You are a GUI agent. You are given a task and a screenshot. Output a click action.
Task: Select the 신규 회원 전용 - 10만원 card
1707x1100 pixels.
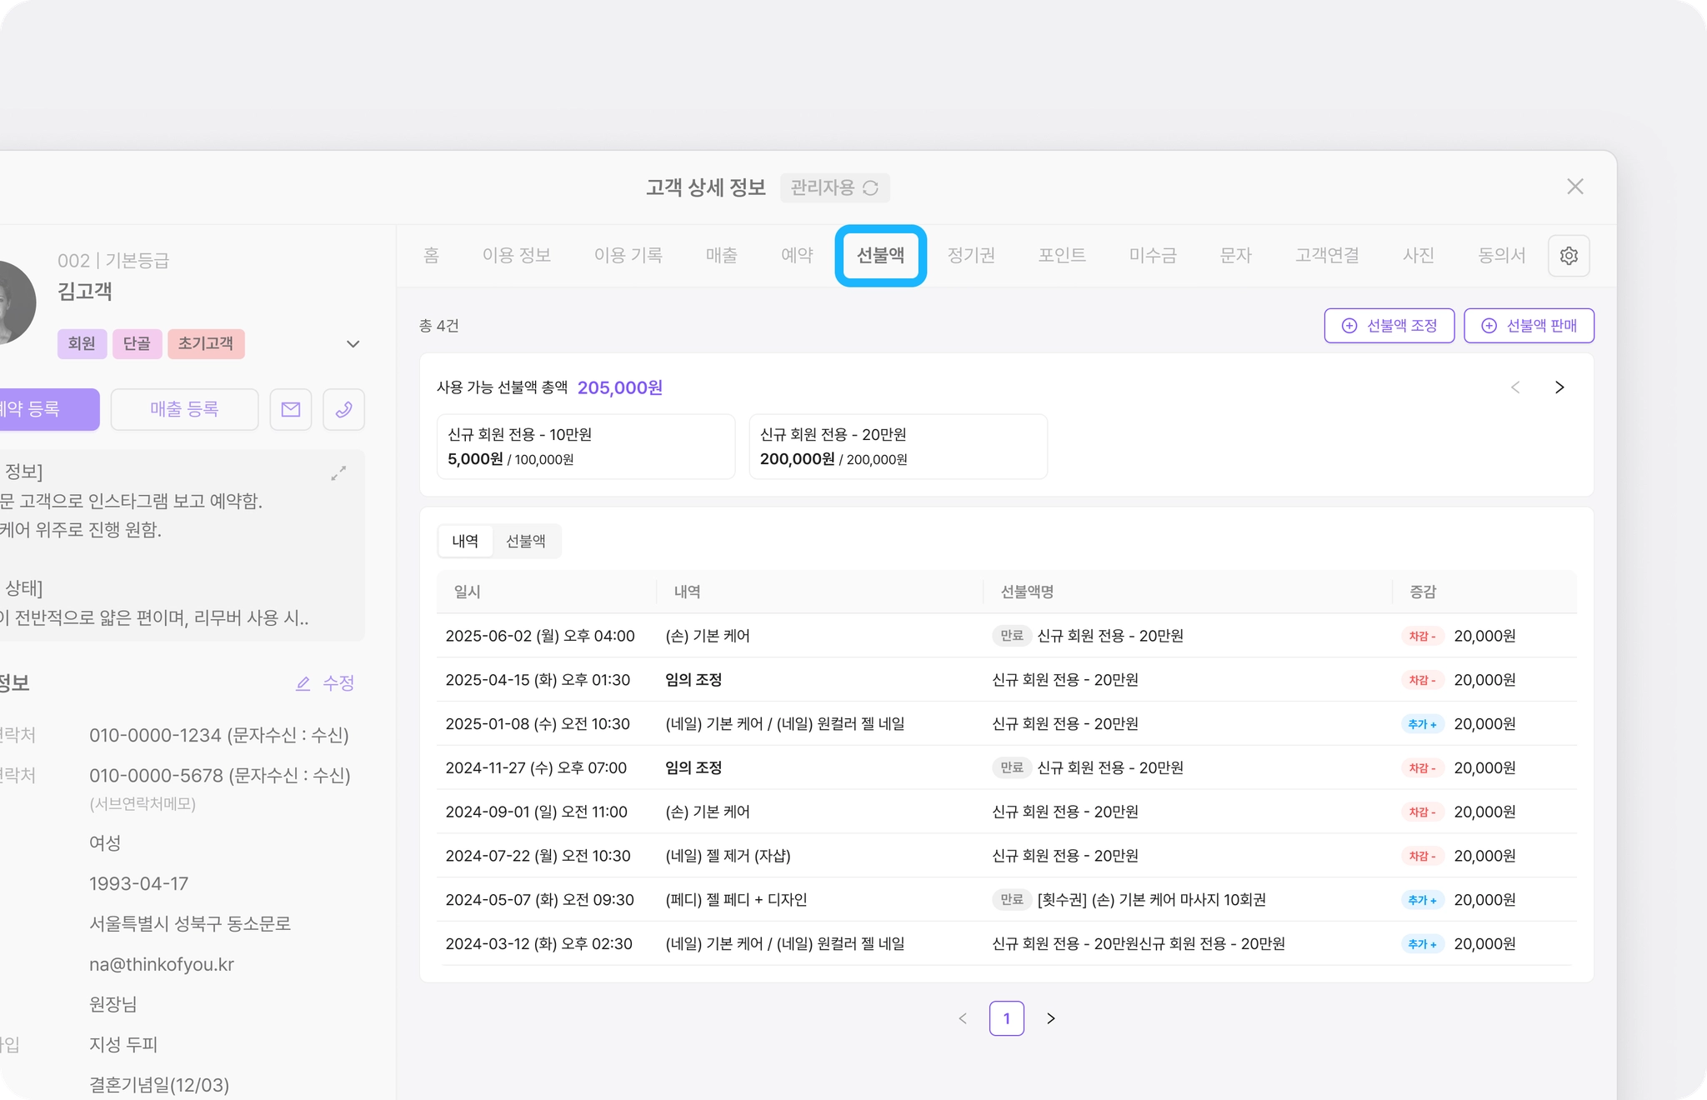pos(586,447)
